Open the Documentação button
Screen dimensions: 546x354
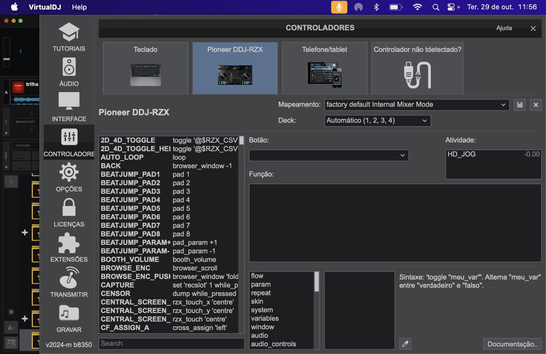click(x=512, y=344)
